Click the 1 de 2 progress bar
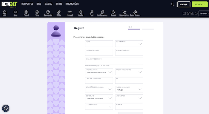Image resolution: width=209 pixels, height=114 pixels. pyautogui.click(x=141, y=29)
